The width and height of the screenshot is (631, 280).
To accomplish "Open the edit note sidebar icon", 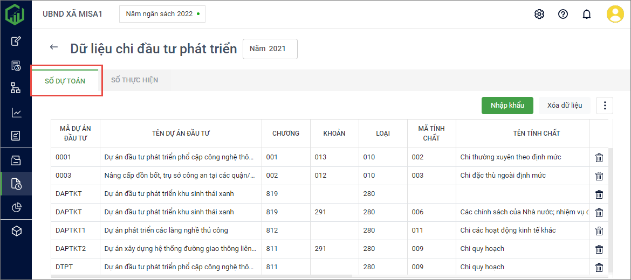I will tap(16, 41).
